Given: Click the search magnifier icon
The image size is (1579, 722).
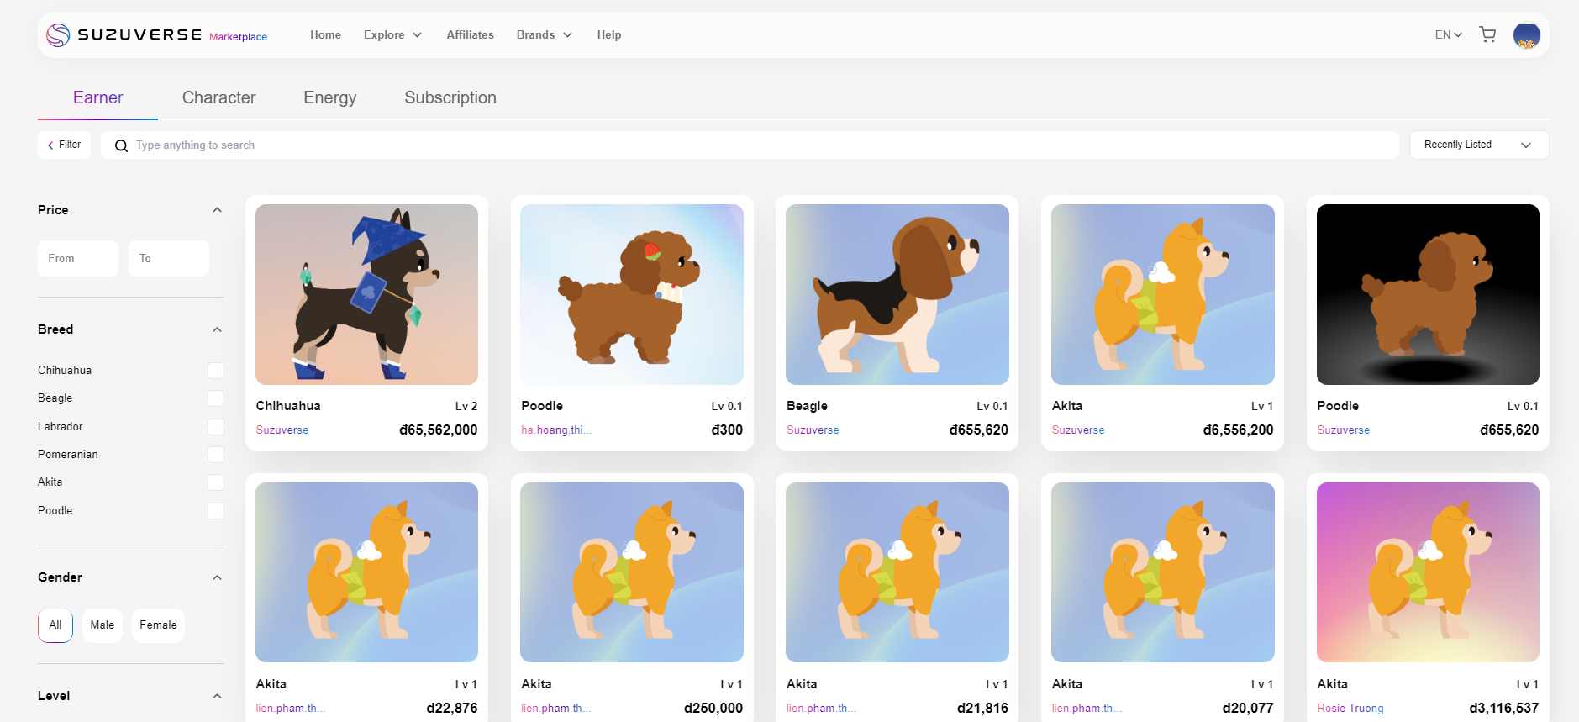Looking at the screenshot, I should click(121, 145).
